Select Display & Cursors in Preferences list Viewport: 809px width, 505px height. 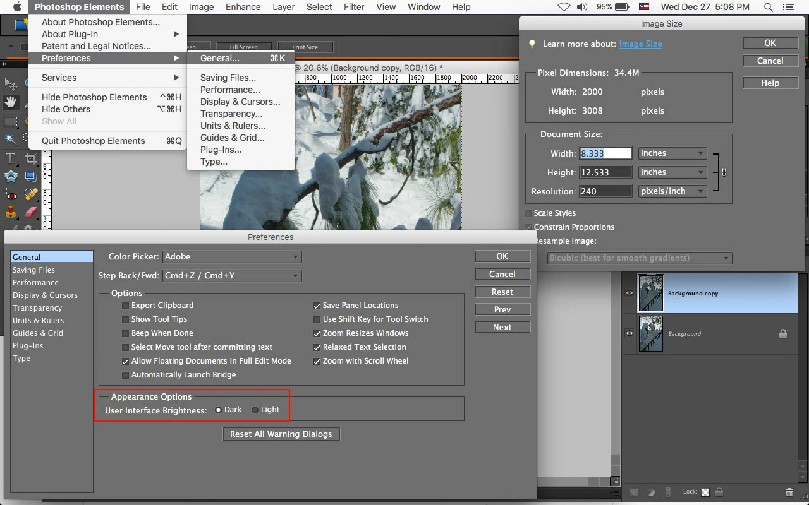(x=52, y=295)
